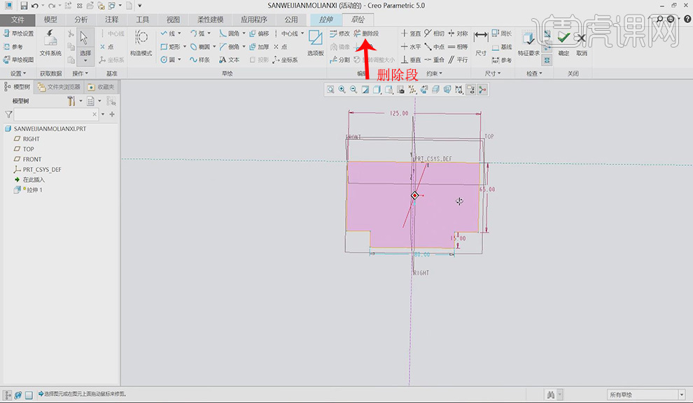Click the 分割 (Divide) edit tool
Viewport: 693px width, 403px height.
(x=340, y=60)
